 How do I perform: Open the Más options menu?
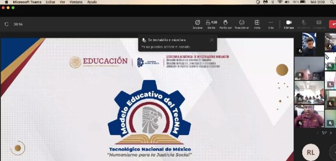pyautogui.click(x=271, y=24)
